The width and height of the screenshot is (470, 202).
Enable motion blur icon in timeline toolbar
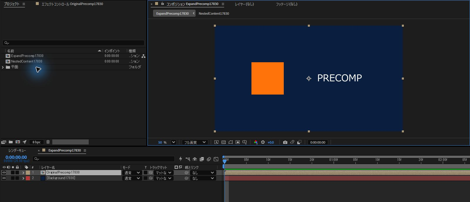coord(209,159)
